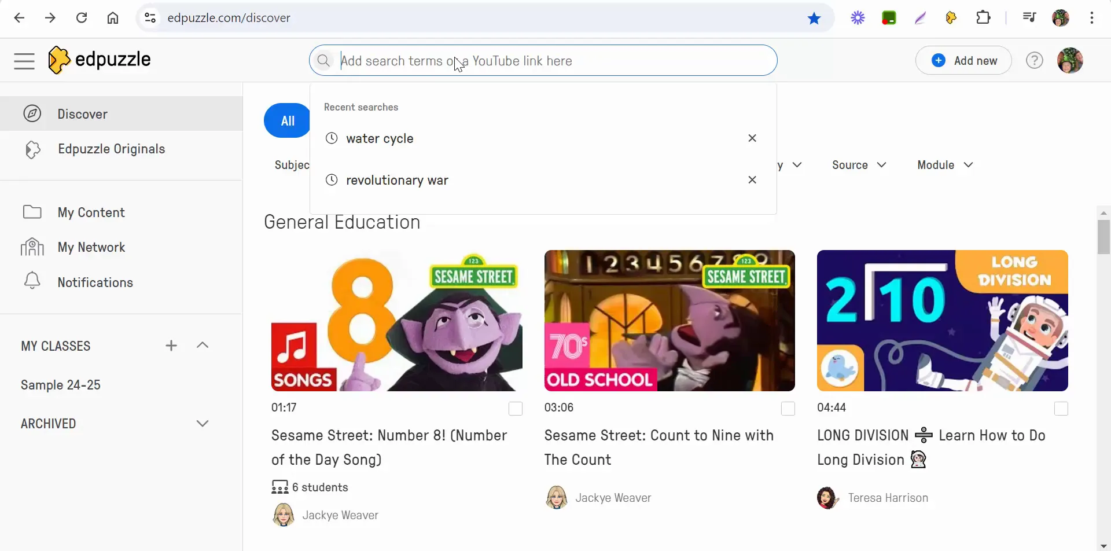Image resolution: width=1111 pixels, height=551 pixels.
Task: Open Sesame Street Number 8 video title
Action: pyautogui.click(x=389, y=447)
